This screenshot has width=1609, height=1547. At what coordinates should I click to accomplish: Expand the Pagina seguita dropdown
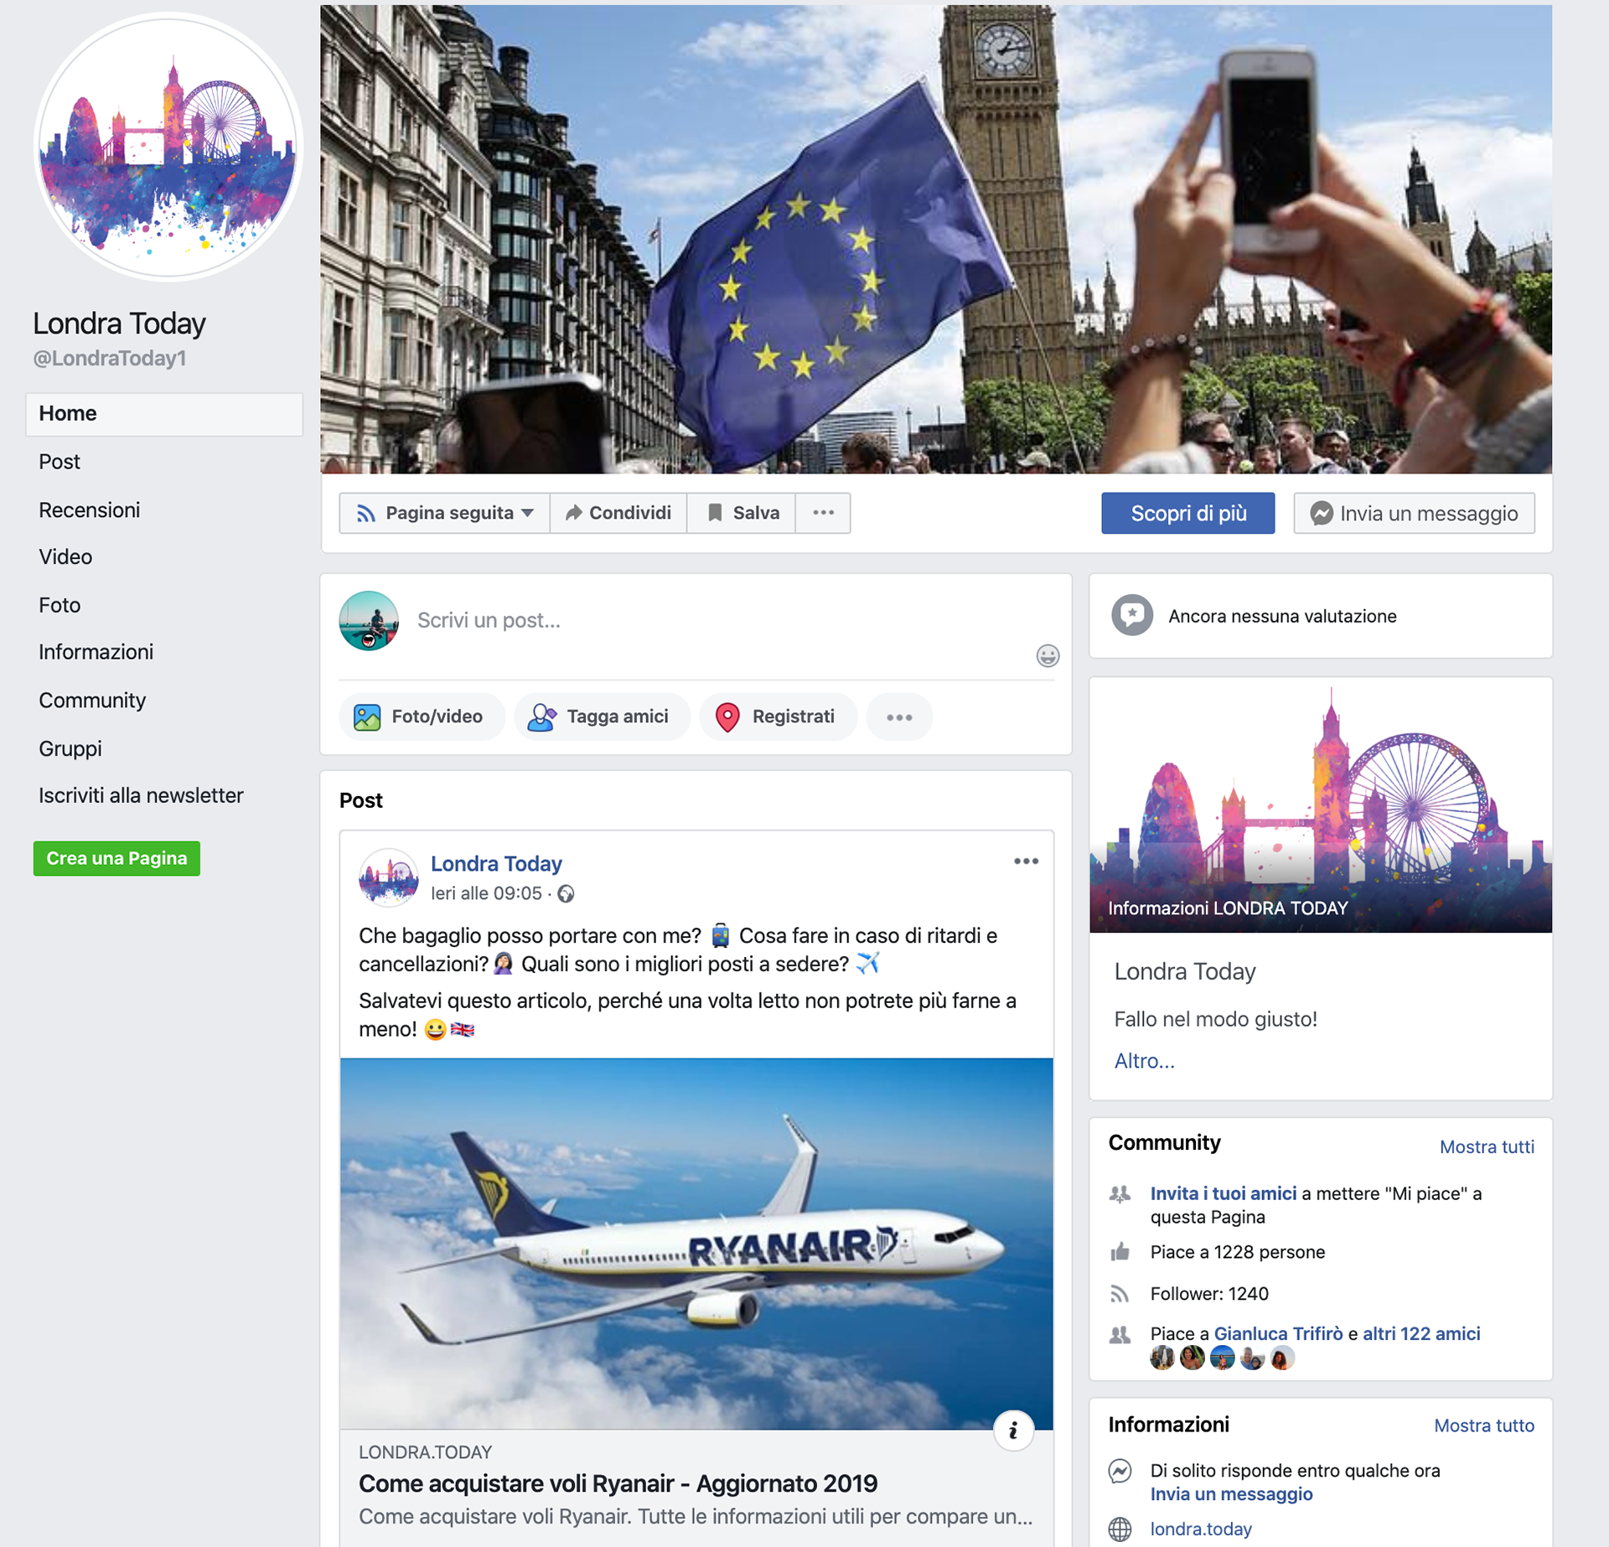(x=445, y=513)
